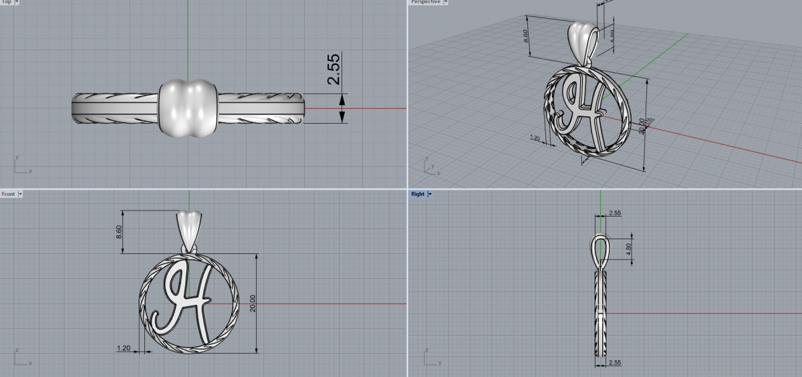Select the bail loop in Right view
The image size is (802, 377).
click(x=600, y=251)
